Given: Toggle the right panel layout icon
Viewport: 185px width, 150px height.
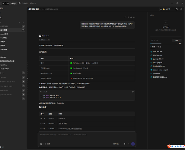Looking at the screenshot, I should tap(177, 9).
